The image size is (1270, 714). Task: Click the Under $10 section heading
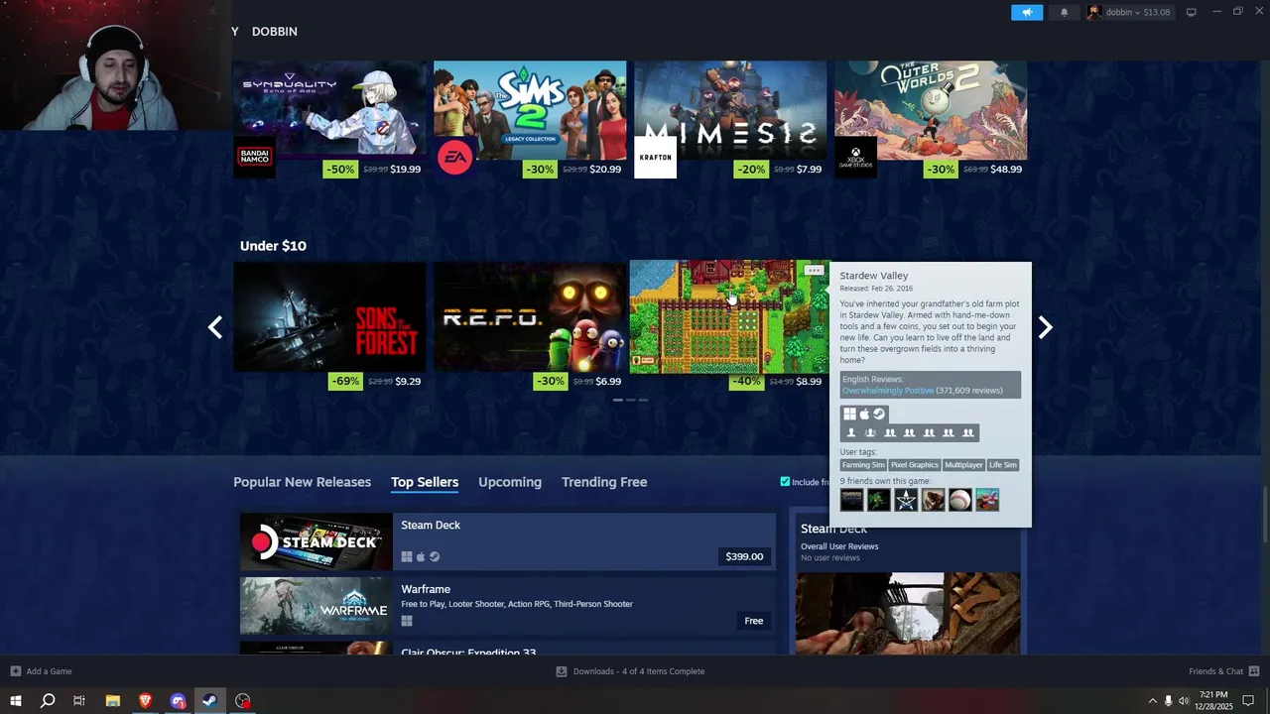coord(273,246)
